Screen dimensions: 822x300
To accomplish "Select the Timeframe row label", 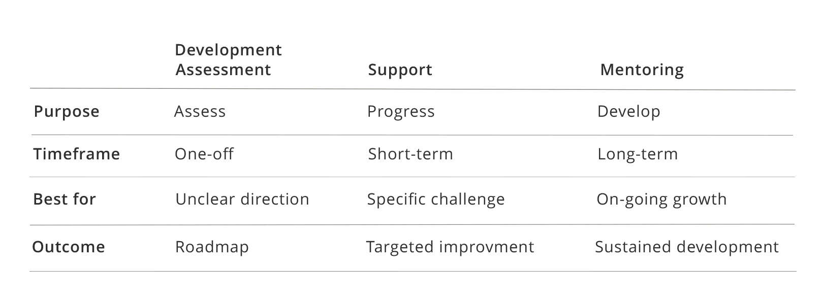I will point(77,154).
